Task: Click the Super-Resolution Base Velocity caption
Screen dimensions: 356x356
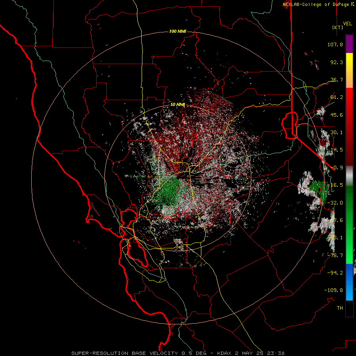Action: coord(178,353)
